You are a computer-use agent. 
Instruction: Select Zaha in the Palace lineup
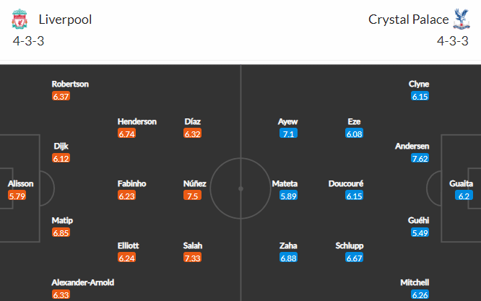288,245
